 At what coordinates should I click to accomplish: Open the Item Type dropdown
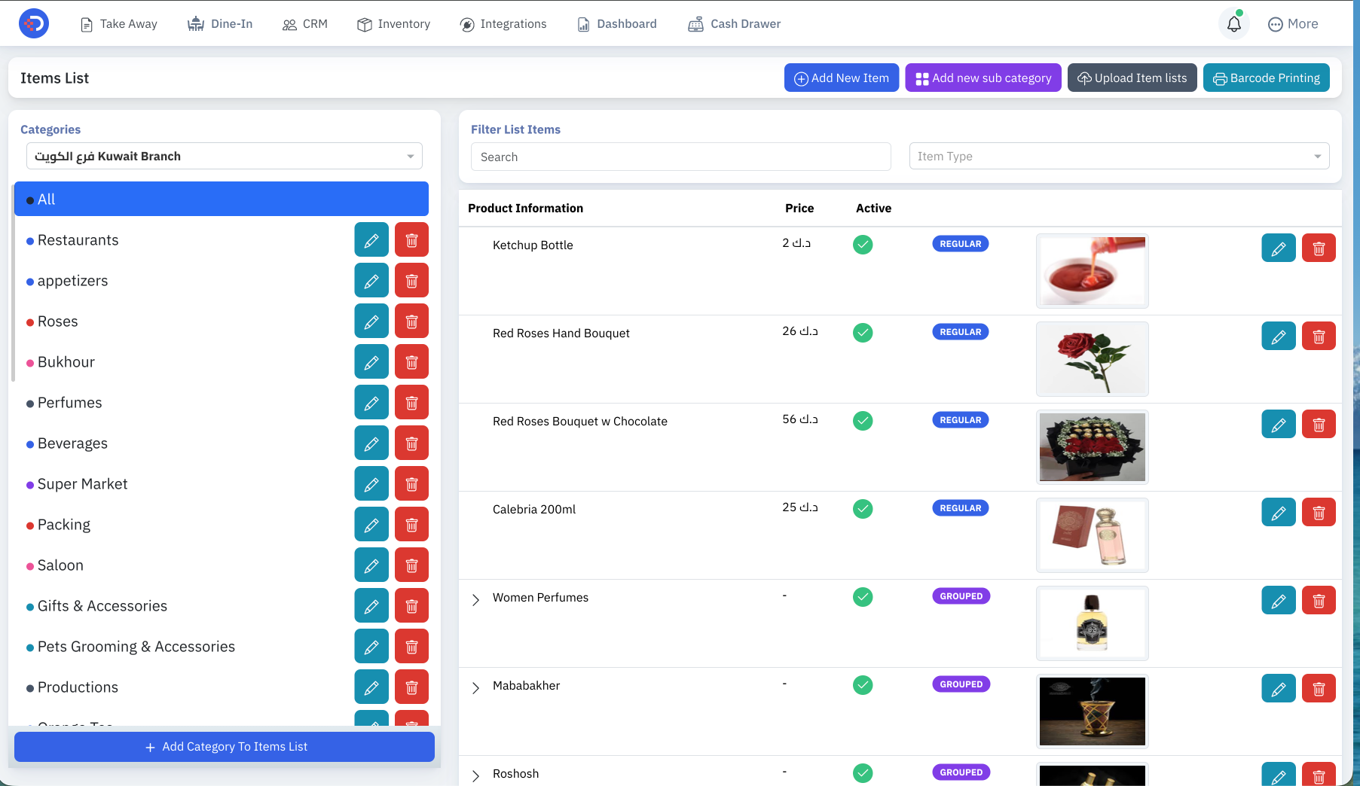coord(1119,156)
